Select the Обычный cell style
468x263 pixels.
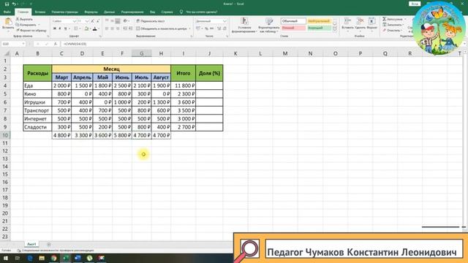[293, 21]
